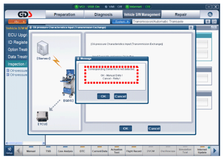Open Manual from bottom toolbar
Image resolution: width=224 pixels, height=160 pixels.
point(31,151)
